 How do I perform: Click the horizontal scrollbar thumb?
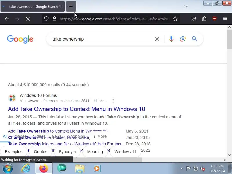[107, 160]
